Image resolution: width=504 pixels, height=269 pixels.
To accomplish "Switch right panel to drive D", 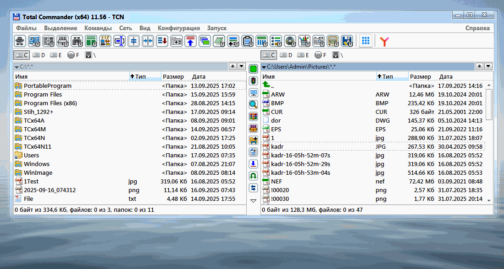I will (286, 55).
